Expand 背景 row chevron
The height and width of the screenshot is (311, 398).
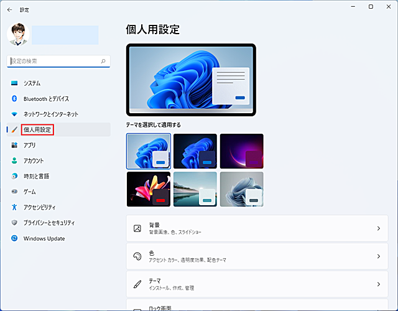click(x=379, y=228)
